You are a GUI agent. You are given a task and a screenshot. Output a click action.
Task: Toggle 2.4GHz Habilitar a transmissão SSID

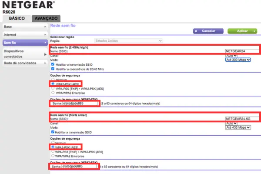click(53, 64)
